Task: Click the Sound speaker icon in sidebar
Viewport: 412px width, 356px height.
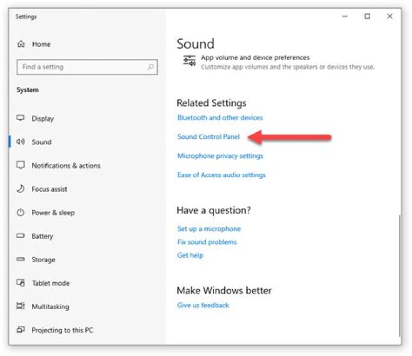Action: pos(21,142)
